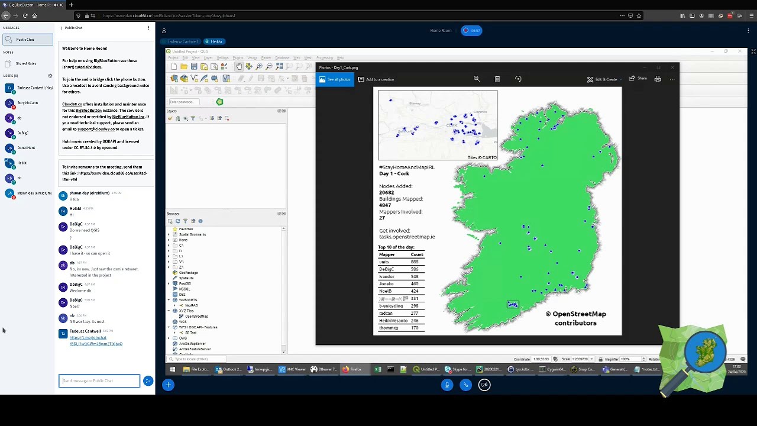The height and width of the screenshot is (426, 757).
Task: Click the Save Project icon in QGIS toolbar
Action: point(194,67)
